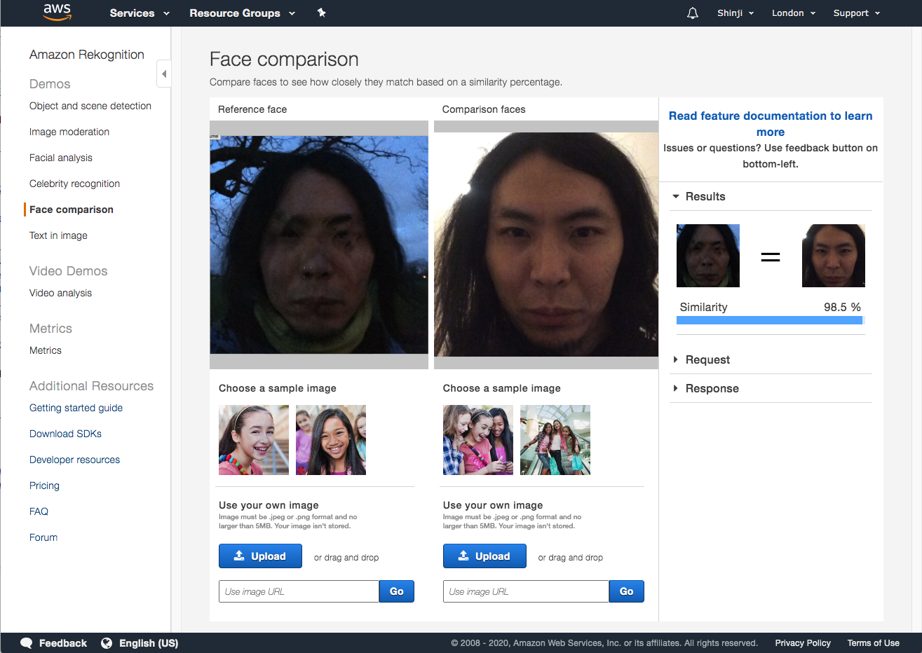The height and width of the screenshot is (653, 922).
Task: Go to Object and scene detection demo
Action: coord(90,106)
